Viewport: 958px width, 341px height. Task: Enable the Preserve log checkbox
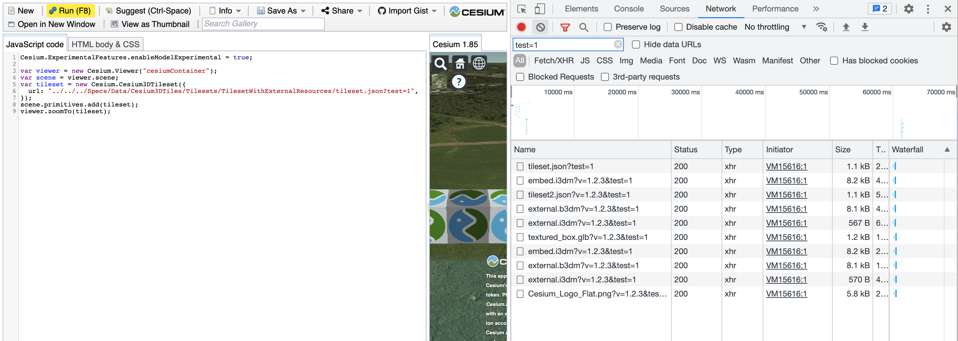608,27
